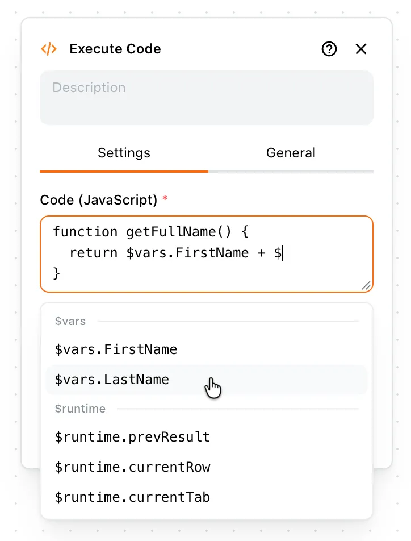Click the $vars section header
The width and height of the screenshot is (411, 541).
(70, 321)
